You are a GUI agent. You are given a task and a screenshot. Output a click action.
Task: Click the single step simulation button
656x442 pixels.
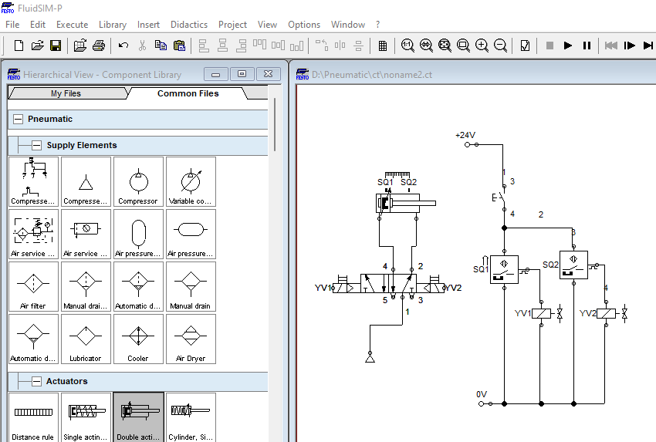point(629,46)
